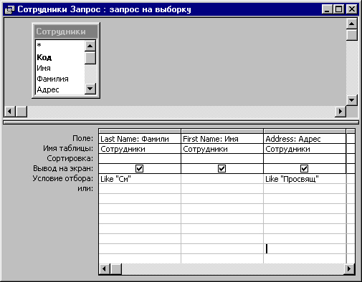Click the design grid horizontal scroll left arrow
362x282 pixels.
[x=105, y=269]
